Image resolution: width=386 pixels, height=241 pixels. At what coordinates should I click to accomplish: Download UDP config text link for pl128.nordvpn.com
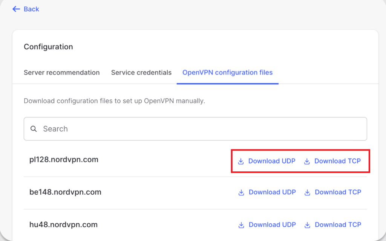point(271,161)
